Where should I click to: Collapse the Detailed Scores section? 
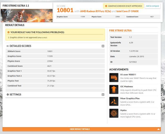click(x=103, y=46)
